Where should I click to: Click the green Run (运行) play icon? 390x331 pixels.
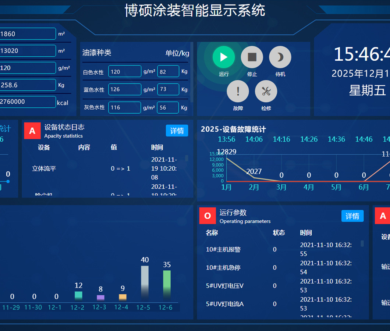coord(223,57)
